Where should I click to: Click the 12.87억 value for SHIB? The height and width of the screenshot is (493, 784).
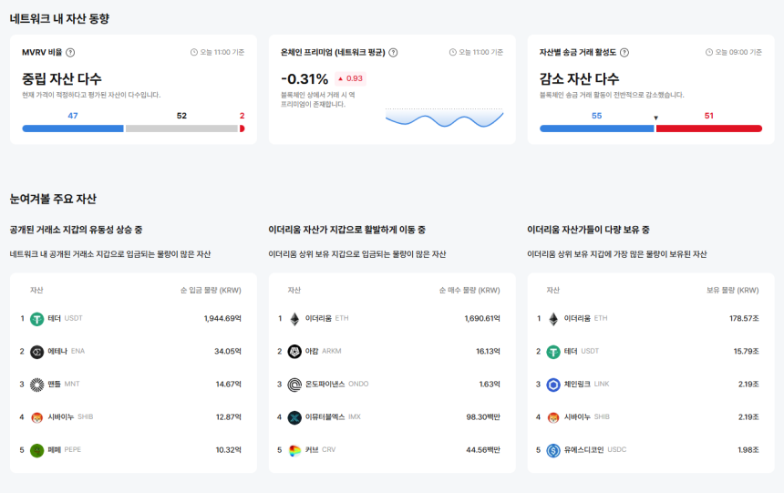[x=229, y=417]
